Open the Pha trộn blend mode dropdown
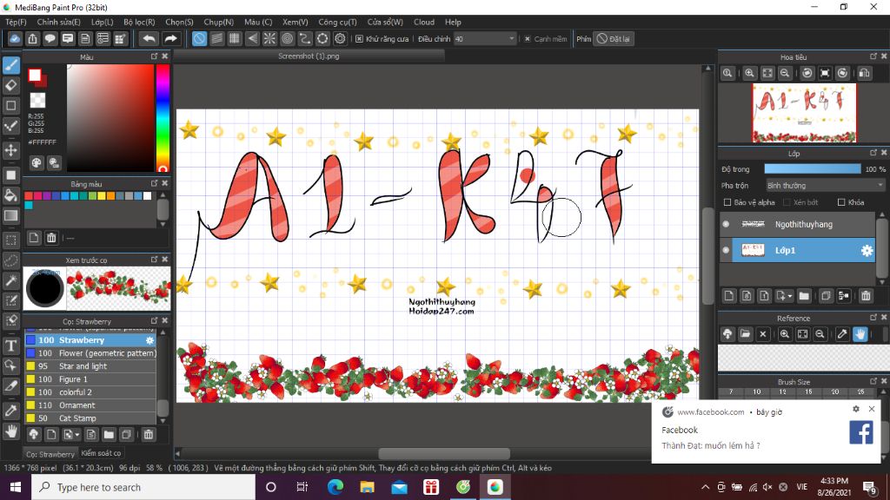 (825, 186)
